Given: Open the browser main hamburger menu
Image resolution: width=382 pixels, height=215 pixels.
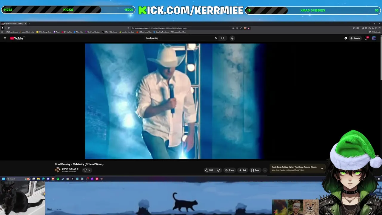Looking at the screenshot, I should [x=379, y=28].
